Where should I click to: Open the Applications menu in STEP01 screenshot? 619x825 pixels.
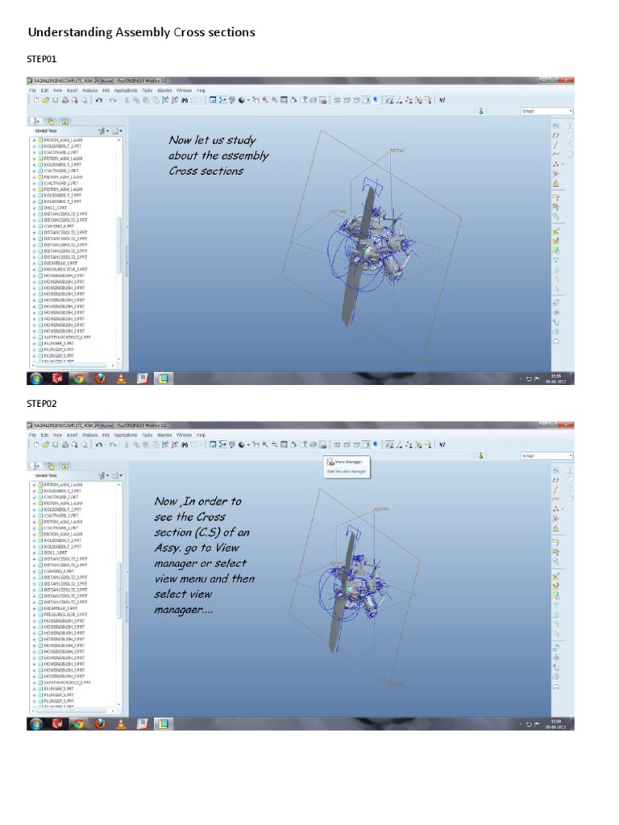point(125,90)
